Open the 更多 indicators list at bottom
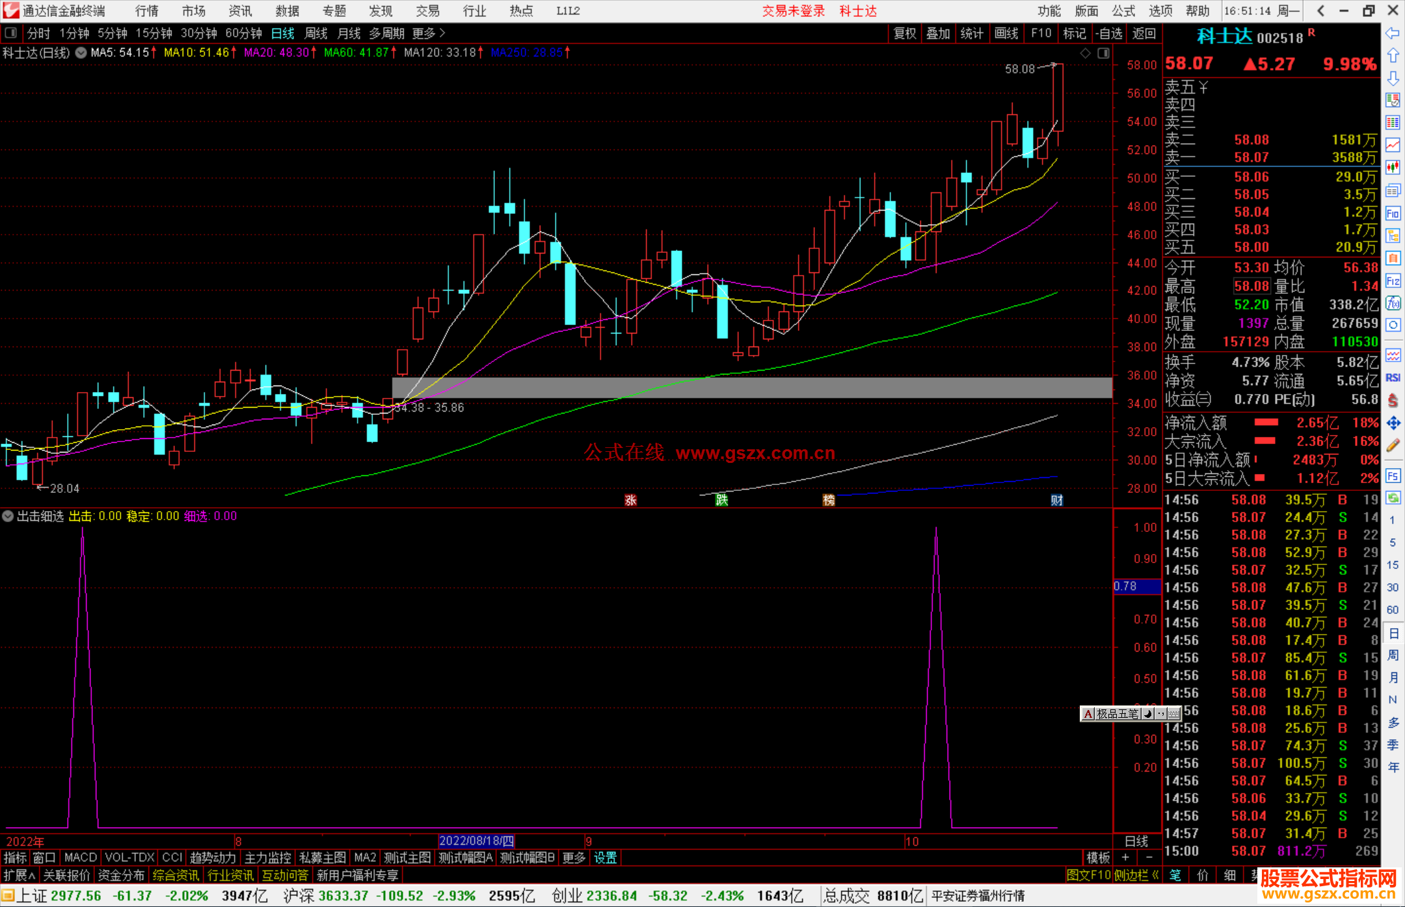1405x907 pixels. click(574, 858)
